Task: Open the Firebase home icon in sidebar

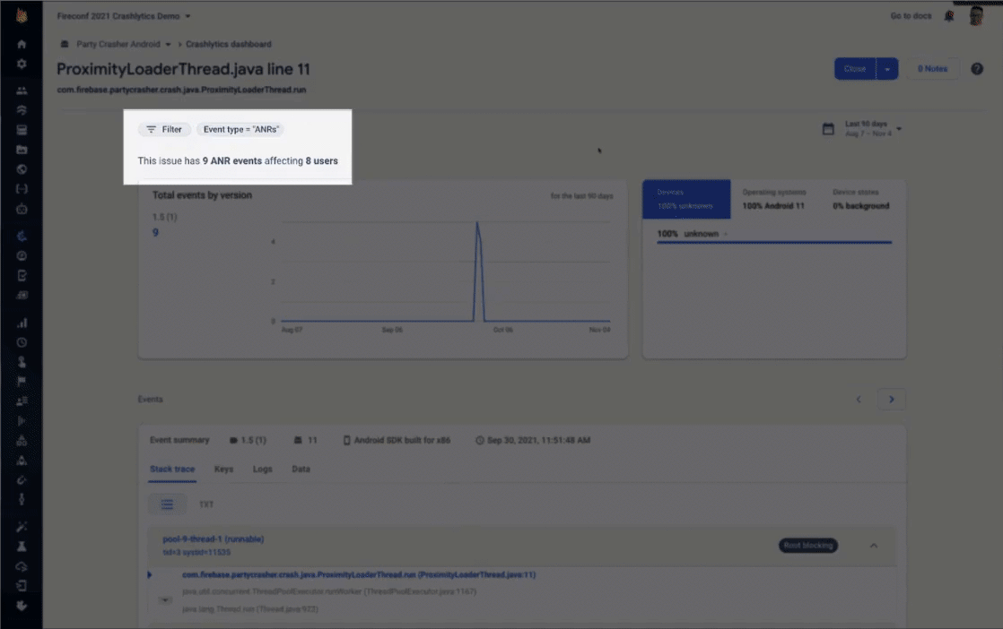Action: coord(22,44)
